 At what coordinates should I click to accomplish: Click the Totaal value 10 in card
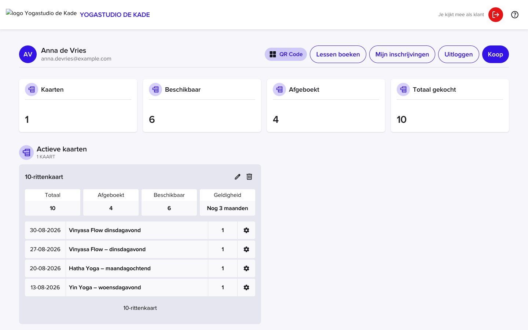52,208
